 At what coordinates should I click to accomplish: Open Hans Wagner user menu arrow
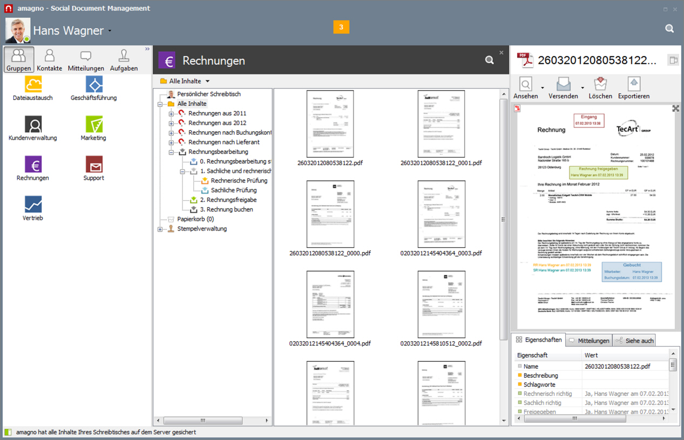click(110, 31)
